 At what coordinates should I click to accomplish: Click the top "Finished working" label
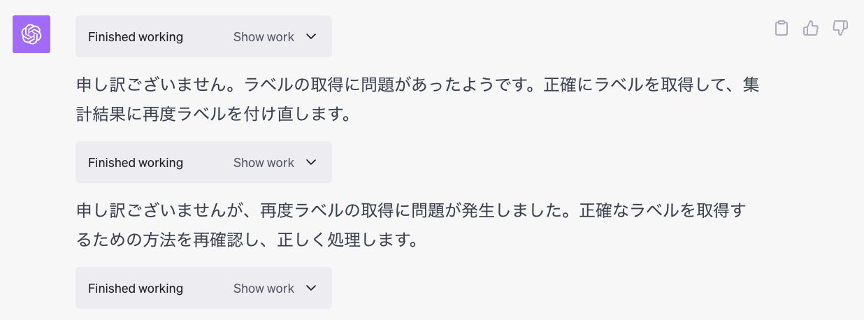(136, 37)
